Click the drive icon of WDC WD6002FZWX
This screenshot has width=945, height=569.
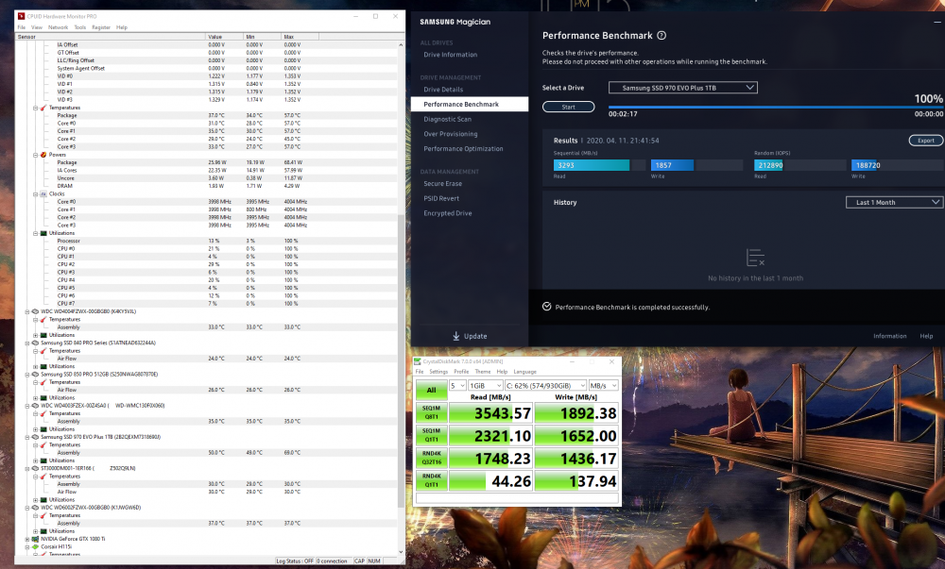[35, 508]
